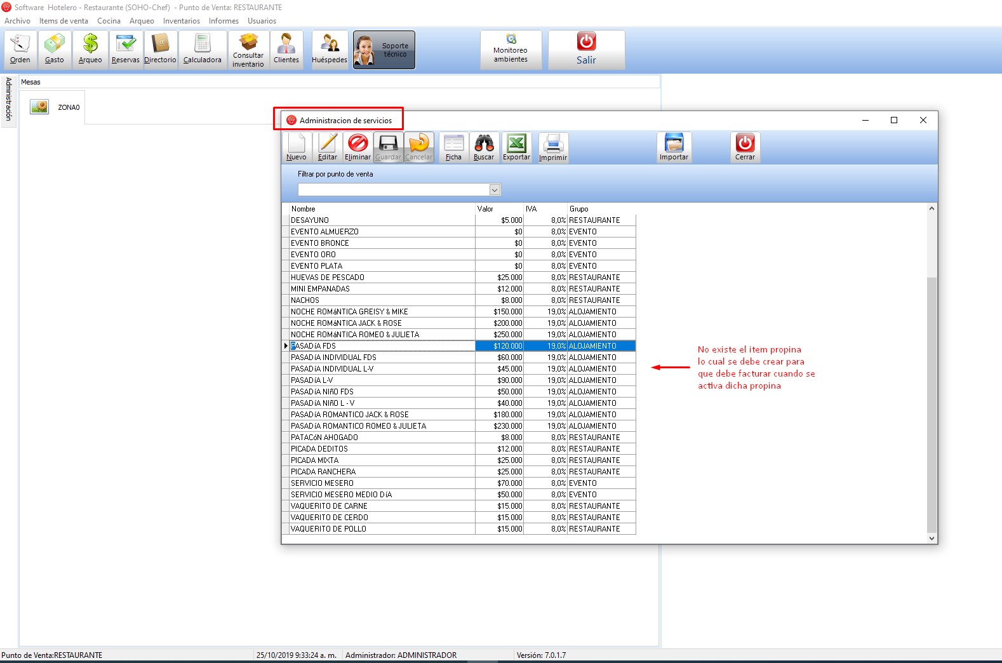This screenshot has height=663, width=1002.
Task: Click the scroll down arrow of services list
Action: 932,539
